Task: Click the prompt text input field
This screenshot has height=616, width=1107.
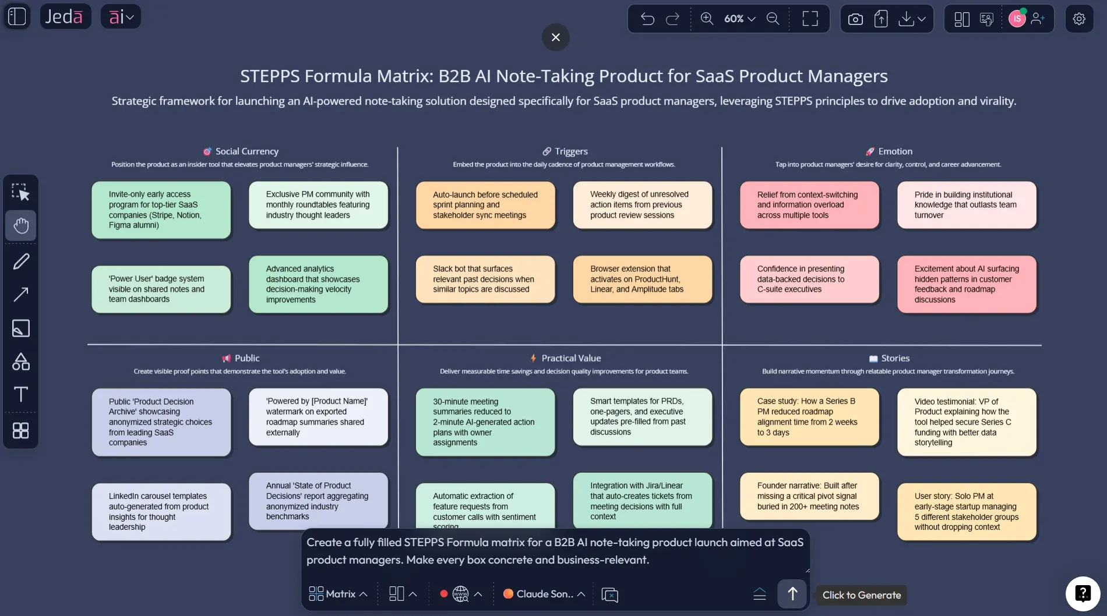Action: [x=553, y=551]
